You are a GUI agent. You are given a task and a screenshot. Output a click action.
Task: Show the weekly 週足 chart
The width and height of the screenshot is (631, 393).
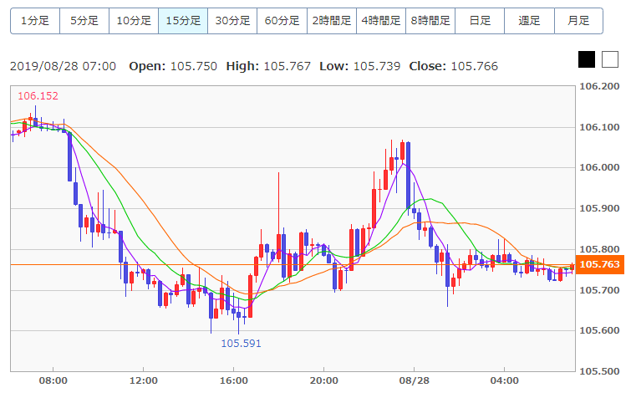coord(529,21)
